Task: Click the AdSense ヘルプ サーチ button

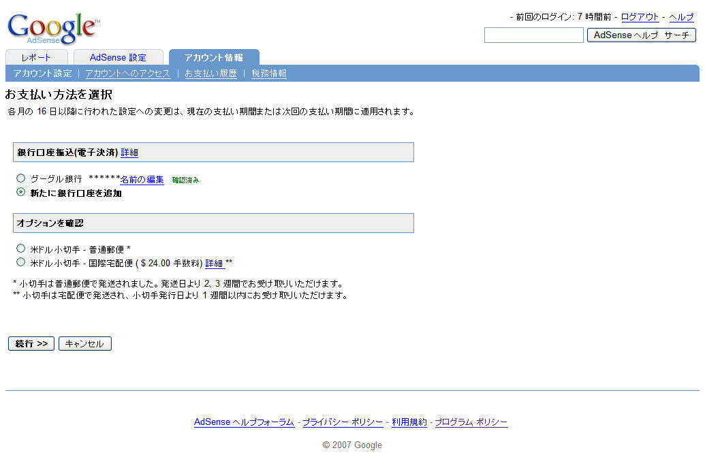Action: click(642, 35)
